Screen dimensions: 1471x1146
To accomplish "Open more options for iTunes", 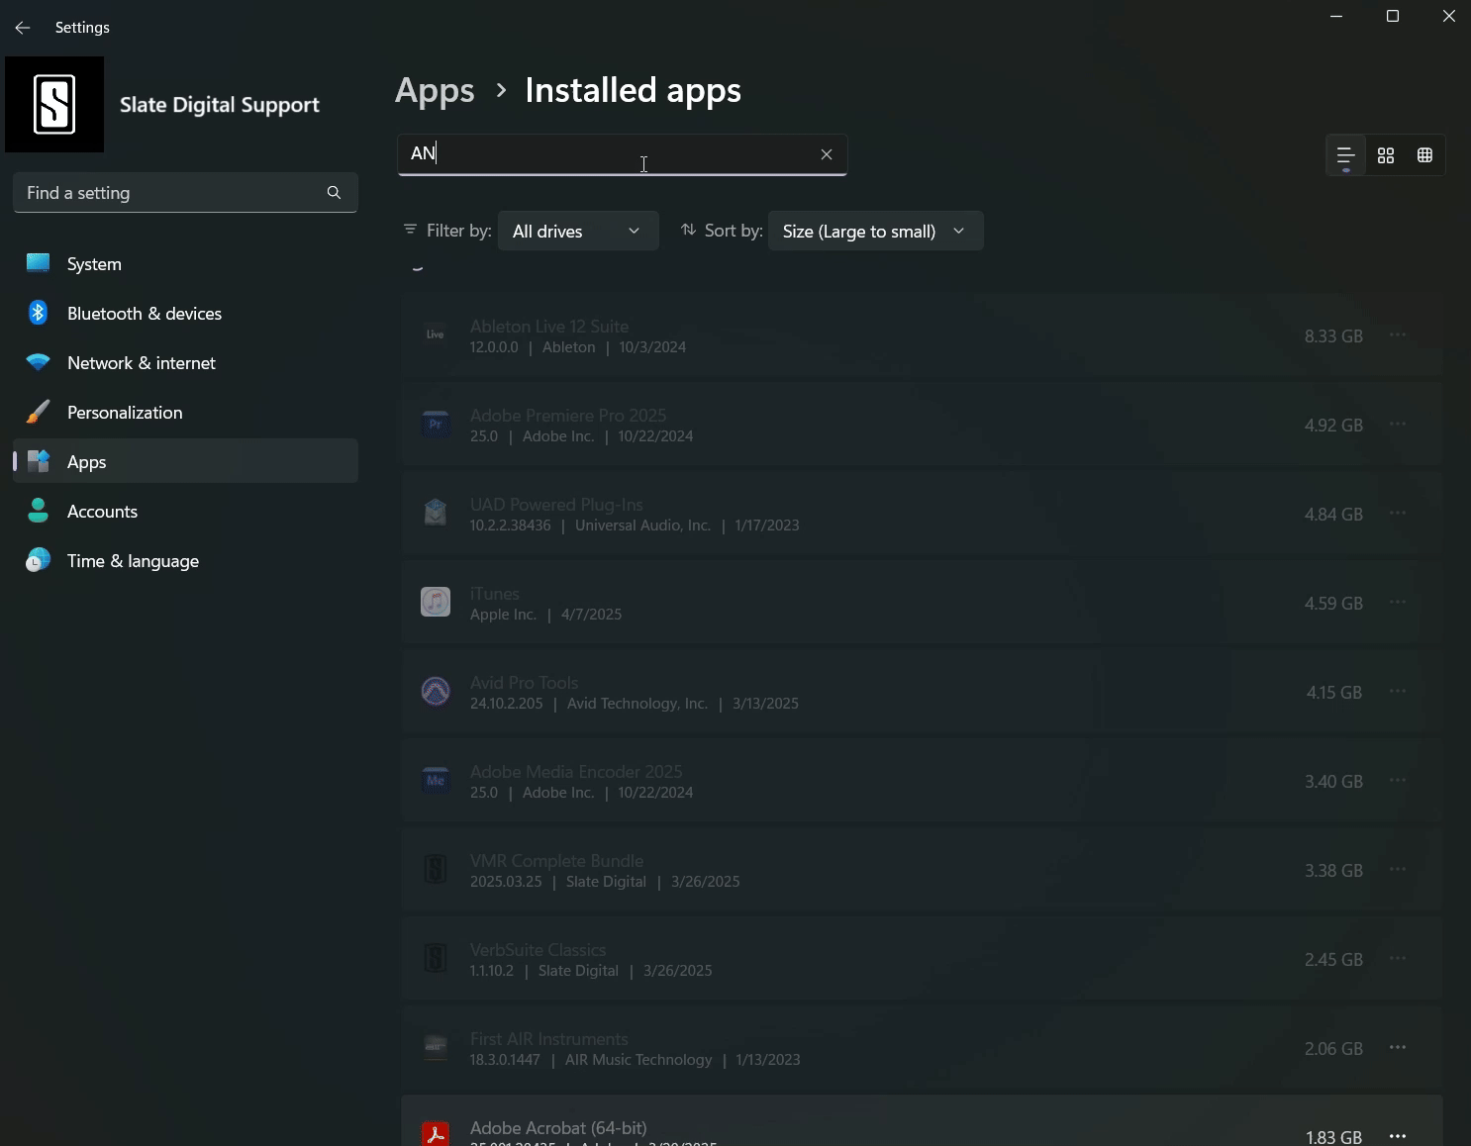I will 1398,603.
